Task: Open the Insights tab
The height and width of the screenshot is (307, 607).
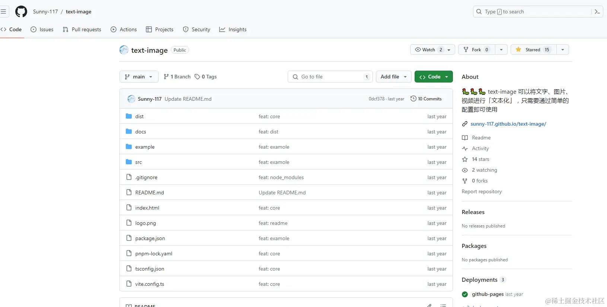Action: (x=233, y=29)
